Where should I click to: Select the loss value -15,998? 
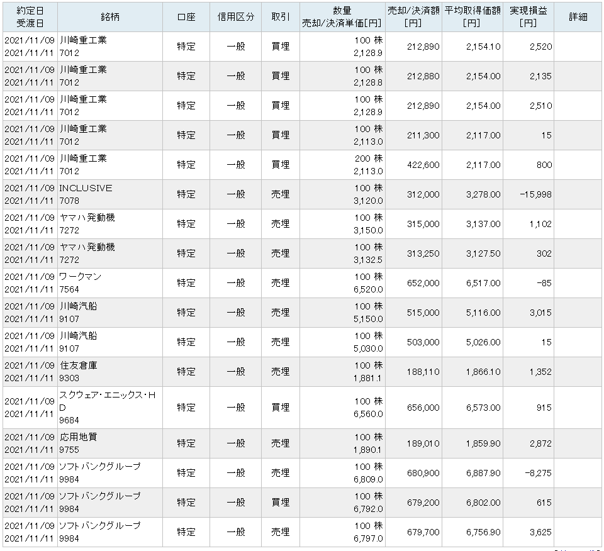(x=536, y=194)
